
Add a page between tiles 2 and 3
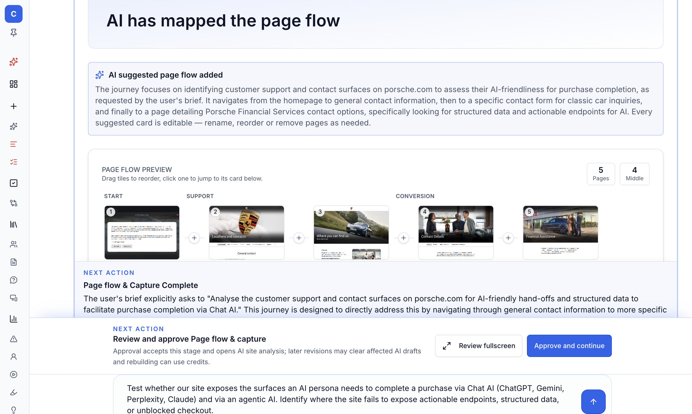pos(299,238)
